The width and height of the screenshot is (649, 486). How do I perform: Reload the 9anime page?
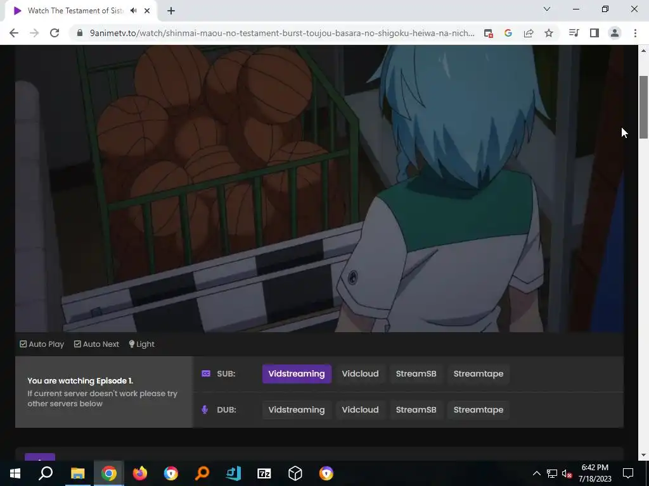click(55, 33)
